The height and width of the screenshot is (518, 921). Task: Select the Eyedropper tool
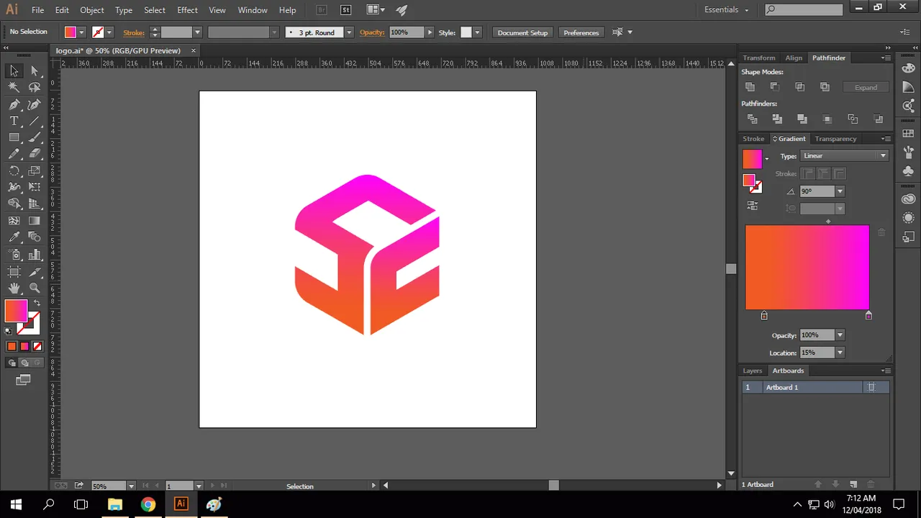(x=14, y=237)
